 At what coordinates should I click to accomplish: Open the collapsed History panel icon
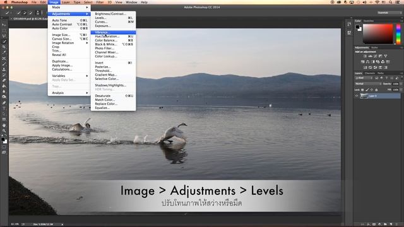tap(349, 24)
